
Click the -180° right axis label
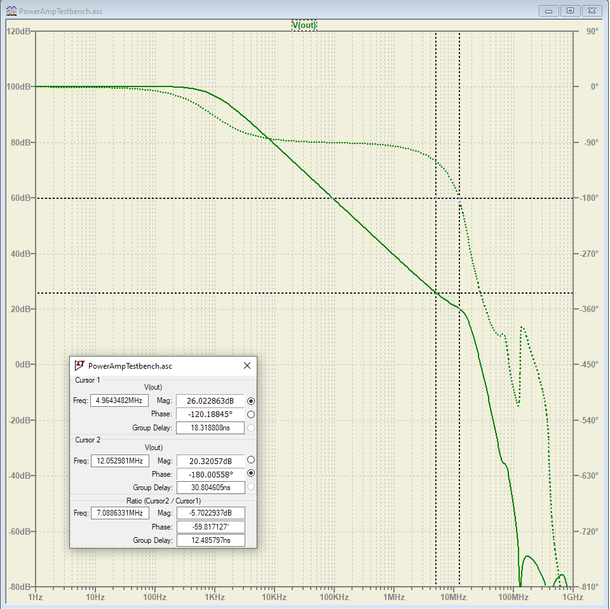click(x=590, y=198)
